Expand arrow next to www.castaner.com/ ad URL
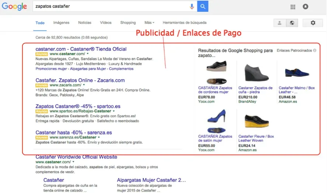The image size is (327, 193). click(x=88, y=54)
